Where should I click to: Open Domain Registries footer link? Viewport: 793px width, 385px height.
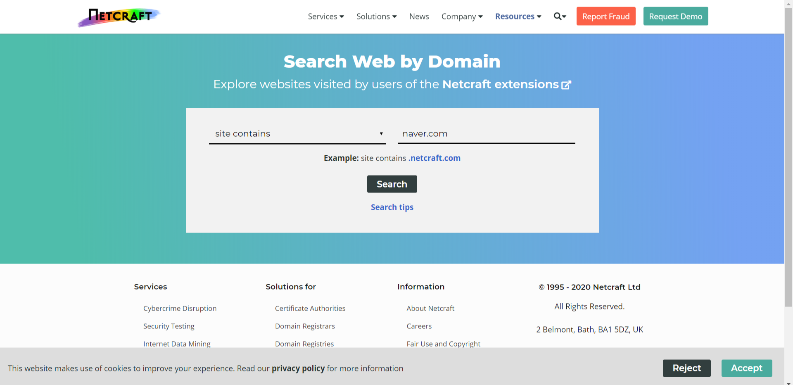pyautogui.click(x=304, y=344)
